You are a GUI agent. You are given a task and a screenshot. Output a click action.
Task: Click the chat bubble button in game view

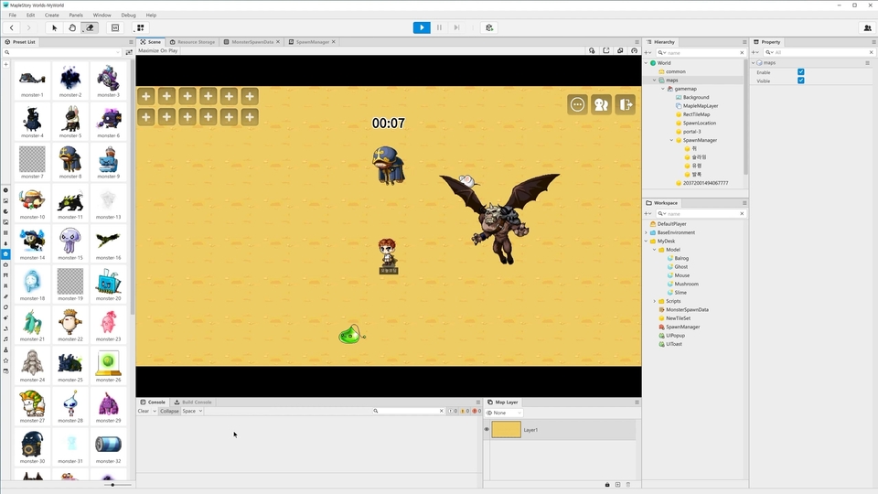click(577, 104)
